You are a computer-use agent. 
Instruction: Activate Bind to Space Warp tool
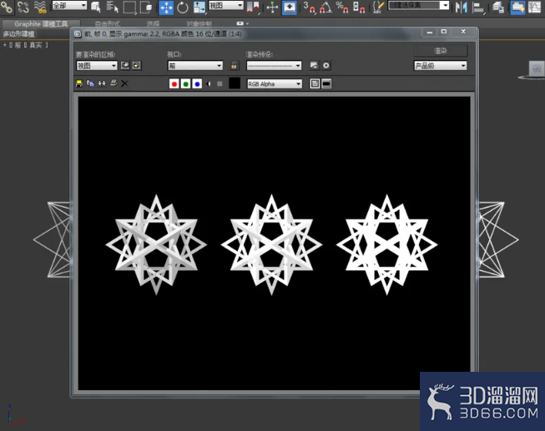pos(40,7)
